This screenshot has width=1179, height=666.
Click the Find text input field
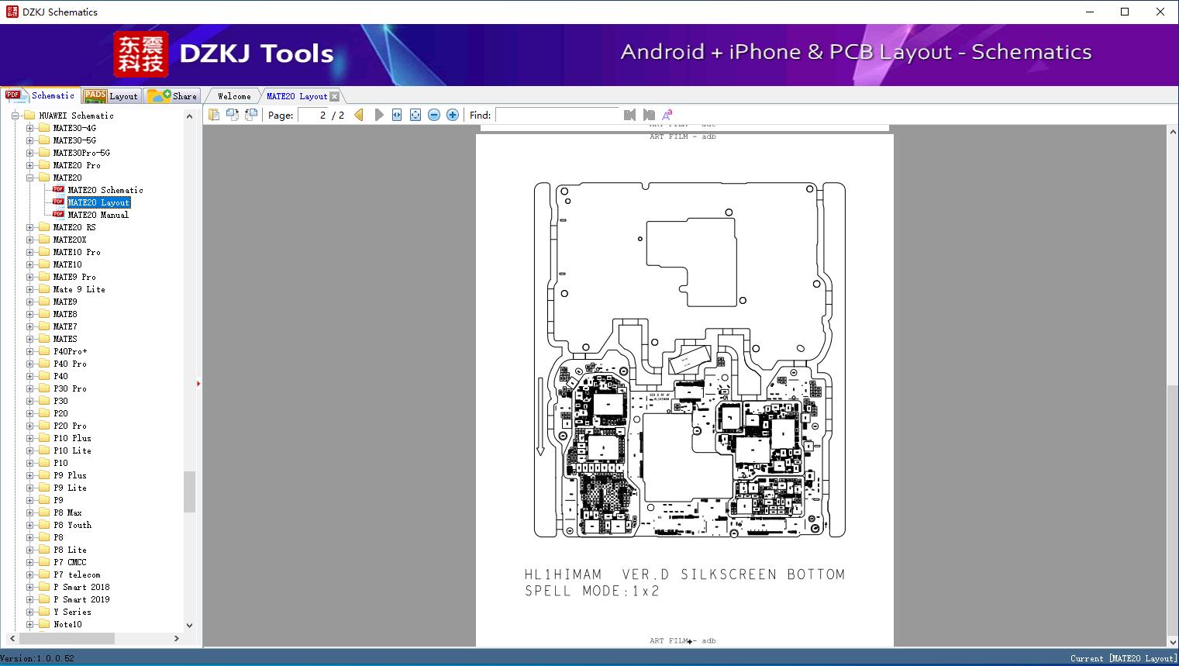click(557, 115)
